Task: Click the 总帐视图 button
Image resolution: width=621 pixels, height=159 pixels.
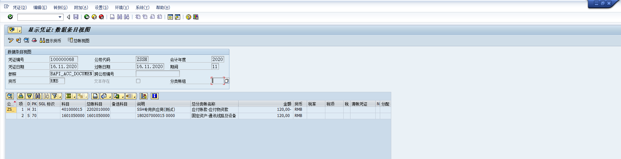Action: [79, 40]
